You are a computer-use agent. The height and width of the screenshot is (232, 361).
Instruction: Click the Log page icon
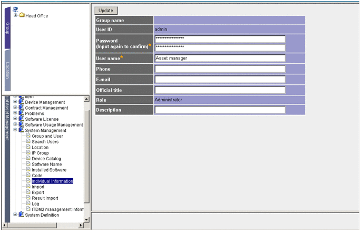click(28, 204)
